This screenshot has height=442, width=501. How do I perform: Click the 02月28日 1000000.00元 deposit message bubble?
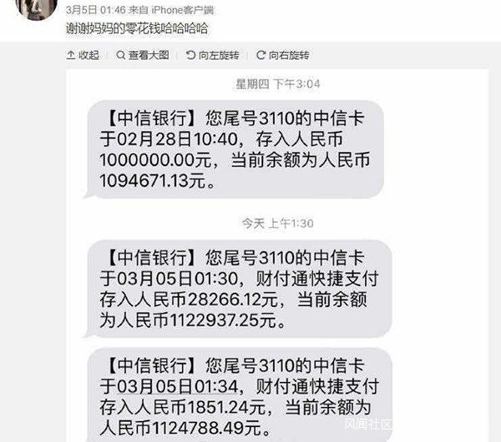[234, 149]
